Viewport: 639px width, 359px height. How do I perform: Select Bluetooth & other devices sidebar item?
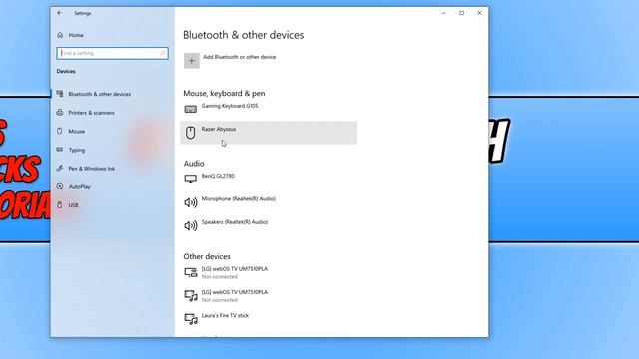[x=100, y=94]
